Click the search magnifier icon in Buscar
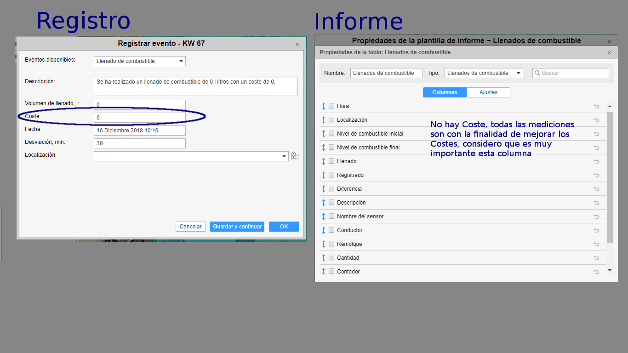The image size is (628, 353). tap(537, 73)
